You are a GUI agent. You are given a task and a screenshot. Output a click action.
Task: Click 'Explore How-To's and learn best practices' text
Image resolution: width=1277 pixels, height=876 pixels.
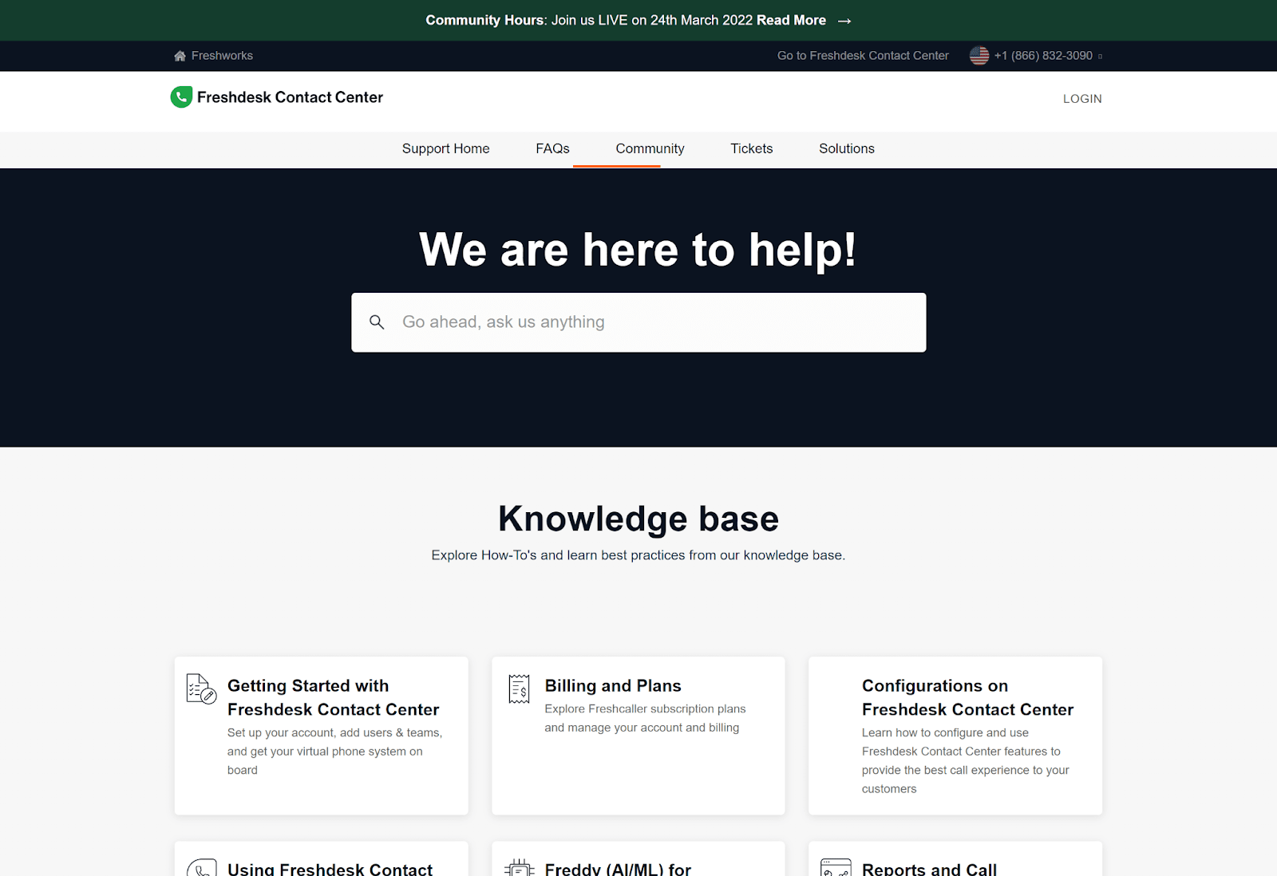638,555
